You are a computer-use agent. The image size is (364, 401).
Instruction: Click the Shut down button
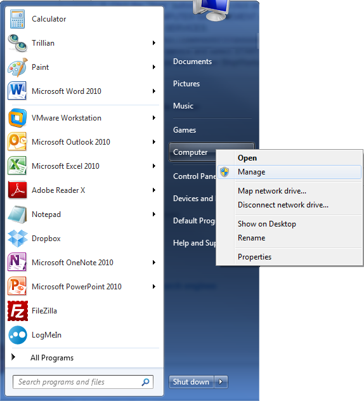(192, 382)
